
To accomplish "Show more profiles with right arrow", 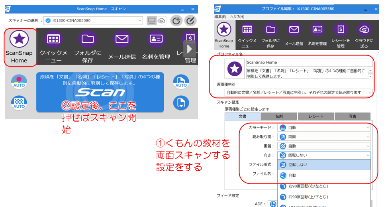I will coord(190,49).
